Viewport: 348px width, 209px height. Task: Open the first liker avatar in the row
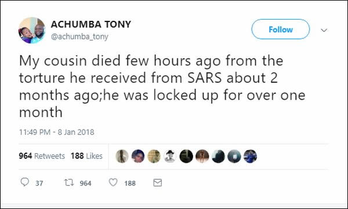tap(122, 156)
